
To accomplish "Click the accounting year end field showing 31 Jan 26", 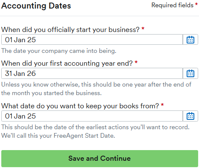I will 92,73.
